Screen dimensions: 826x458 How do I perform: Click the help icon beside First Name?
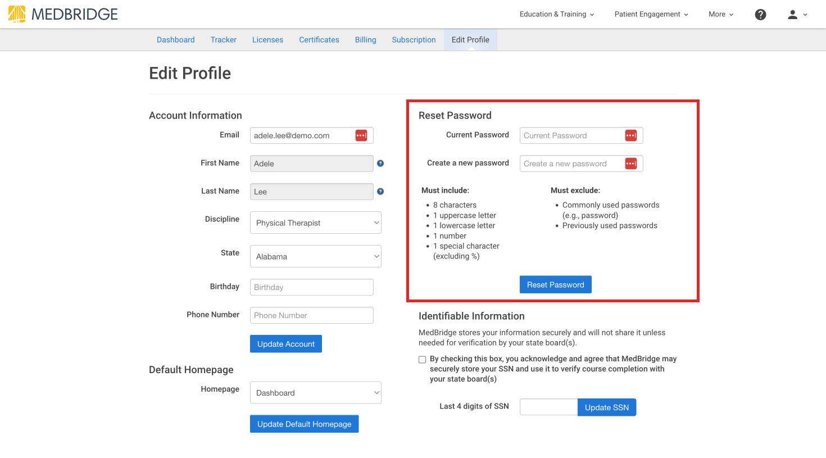point(380,163)
